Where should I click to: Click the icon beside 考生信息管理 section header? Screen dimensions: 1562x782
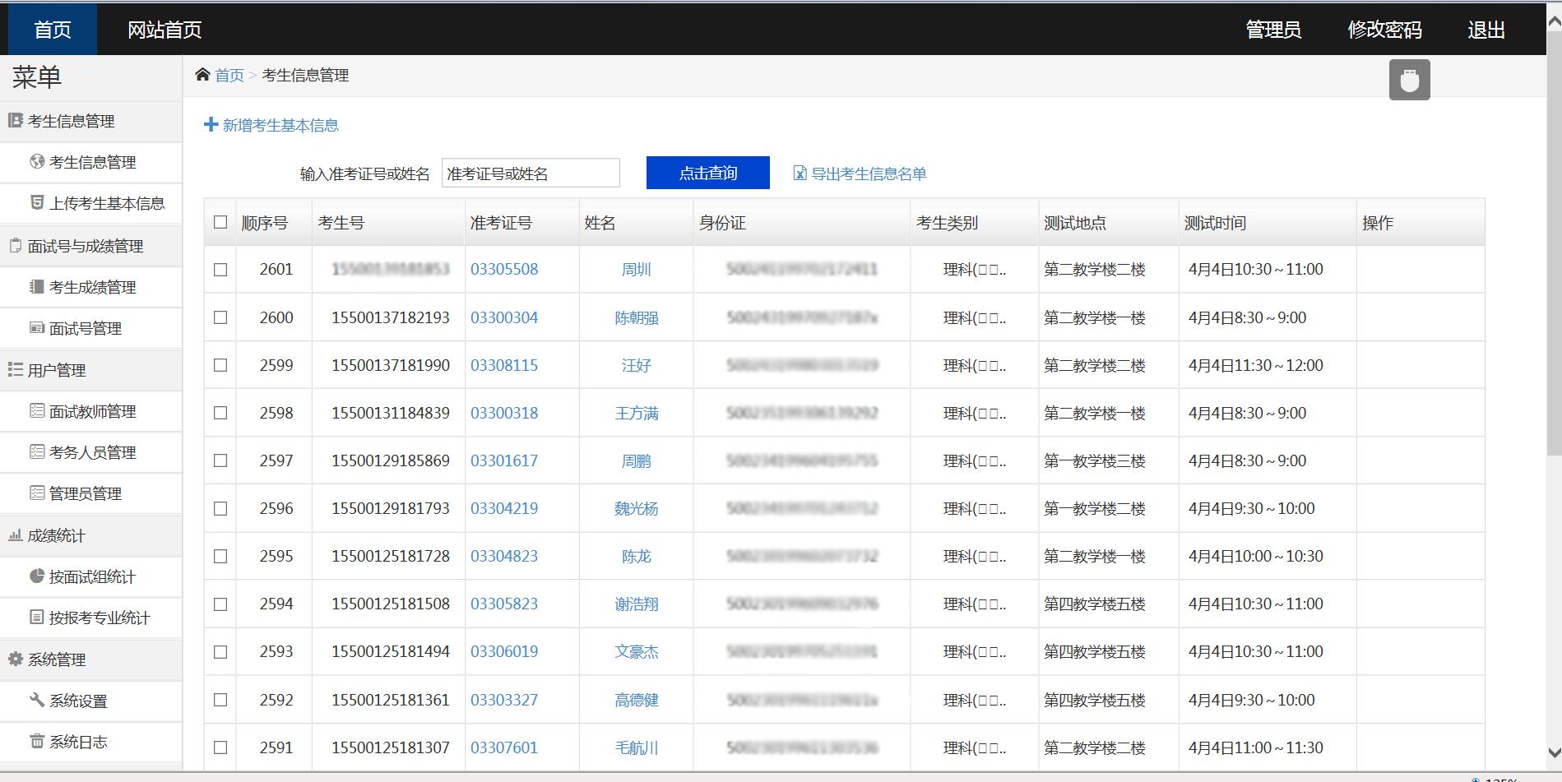tap(15, 120)
